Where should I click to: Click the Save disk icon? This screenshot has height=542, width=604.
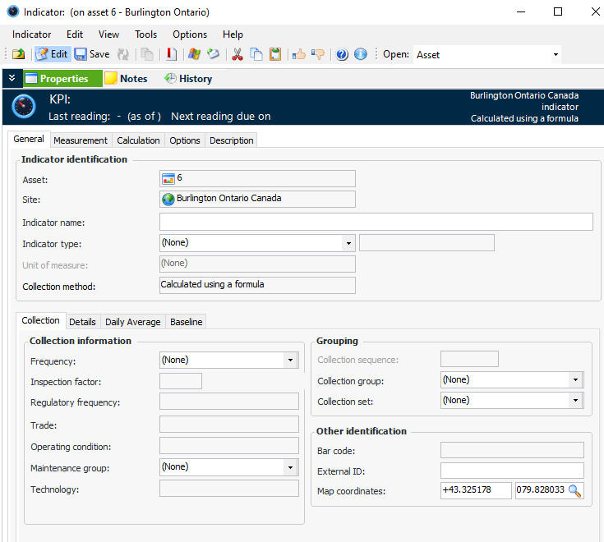pos(81,54)
